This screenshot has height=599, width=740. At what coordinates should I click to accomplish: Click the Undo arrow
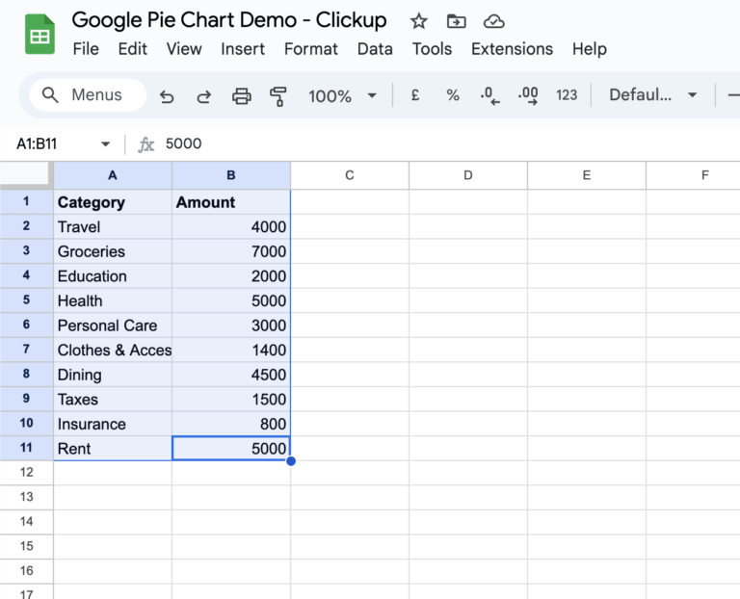point(167,95)
